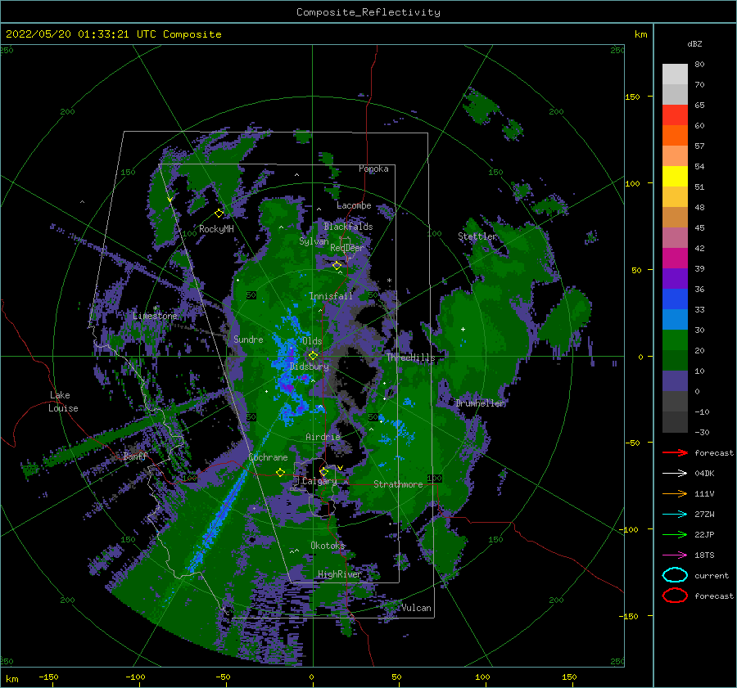Click the cyan 27ZW arrow in legend

click(675, 515)
